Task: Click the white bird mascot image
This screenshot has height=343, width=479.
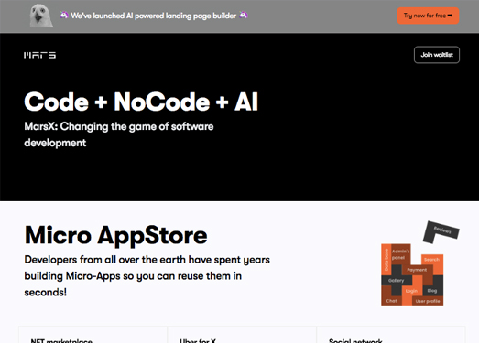Action: coord(41,16)
